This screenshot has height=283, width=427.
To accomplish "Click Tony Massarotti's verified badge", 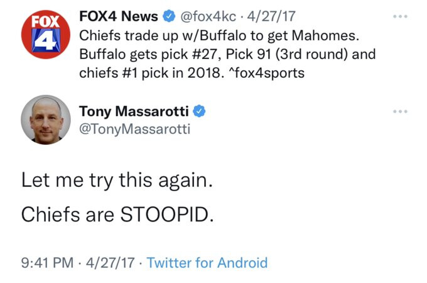I will coord(199,112).
